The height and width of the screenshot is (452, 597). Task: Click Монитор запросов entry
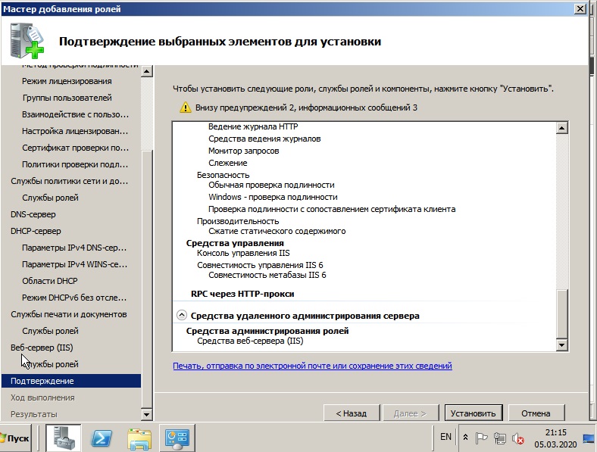(244, 151)
